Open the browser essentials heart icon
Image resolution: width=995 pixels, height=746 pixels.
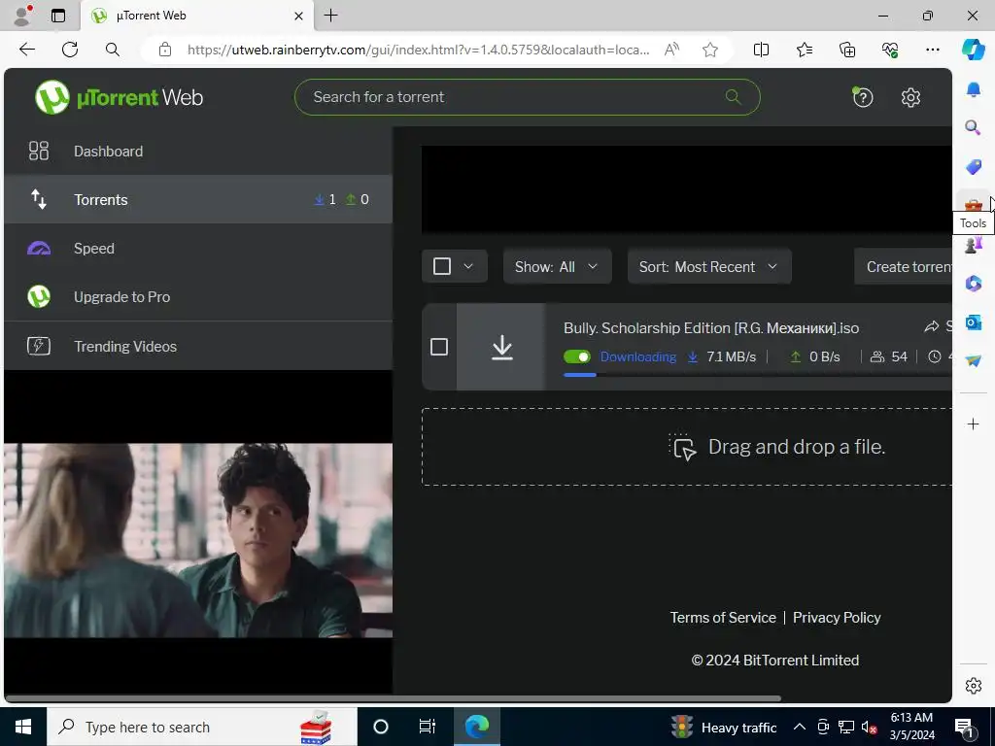pos(890,50)
